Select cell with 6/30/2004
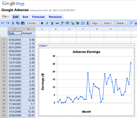This screenshot has width=137, height=118. pos(15,40)
